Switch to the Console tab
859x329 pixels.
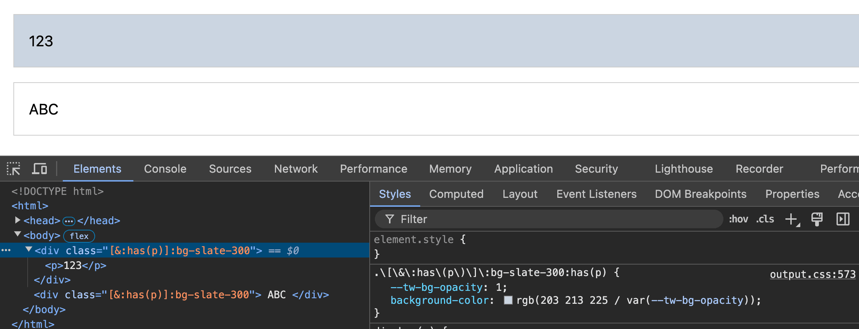[165, 169]
